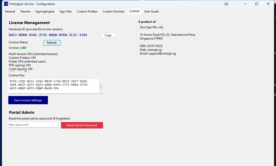This screenshot has width=276, height=166.
Task: Refresh the license status
Action: (52, 42)
